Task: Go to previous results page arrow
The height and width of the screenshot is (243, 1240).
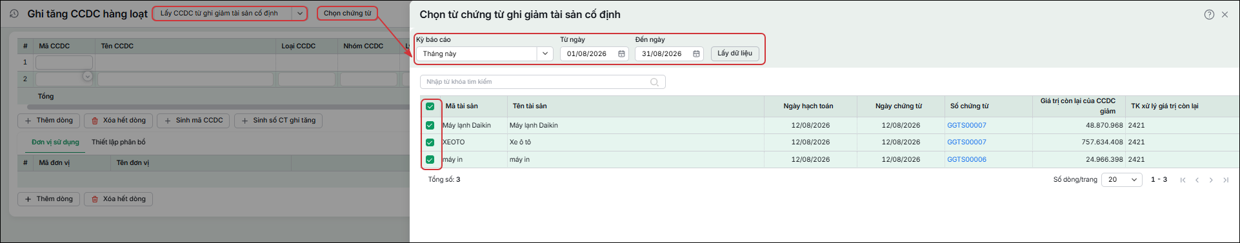Action: click(x=1197, y=180)
